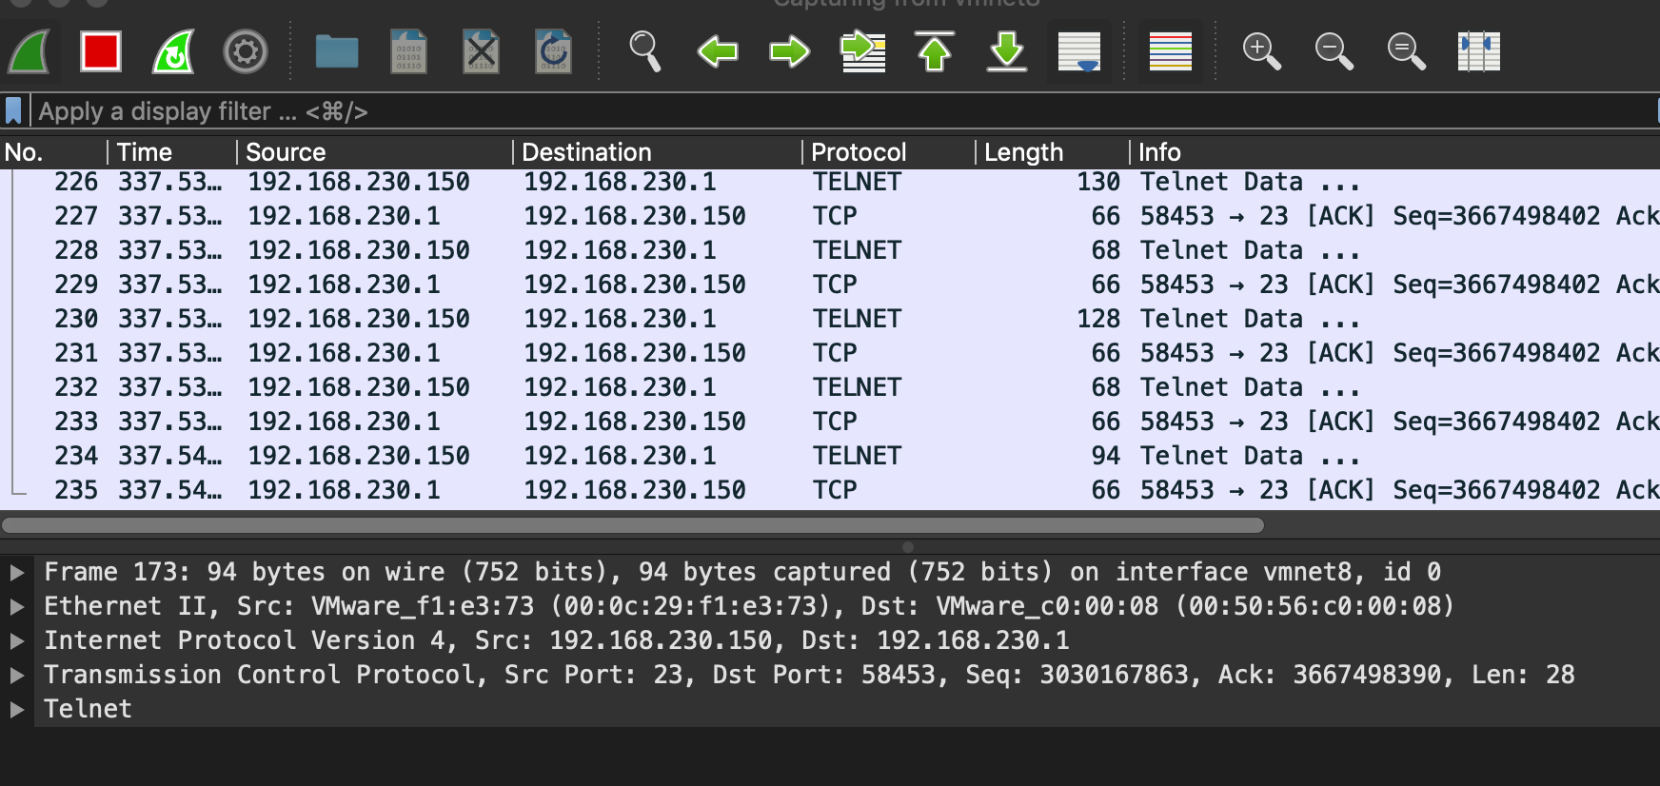The image size is (1660, 786).
Task: Reload the capture file icon
Action: coord(554,51)
